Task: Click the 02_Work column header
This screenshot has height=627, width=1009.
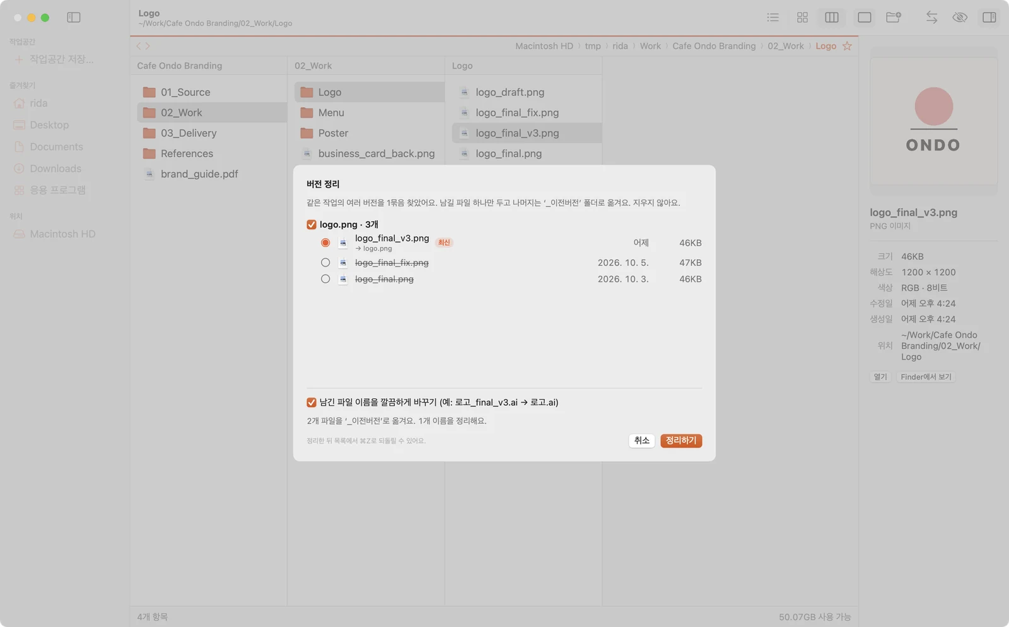Action: tap(313, 66)
